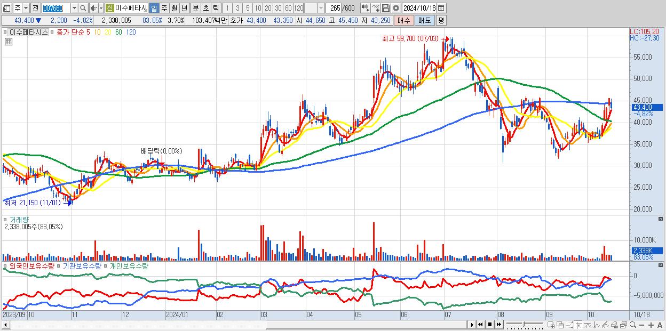
Task: Click the diagonal lines drawing tool icon
Action: pyautogui.click(x=605, y=325)
